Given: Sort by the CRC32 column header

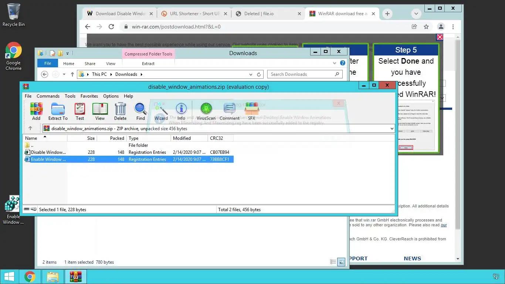Looking at the screenshot, I should click(x=221, y=138).
